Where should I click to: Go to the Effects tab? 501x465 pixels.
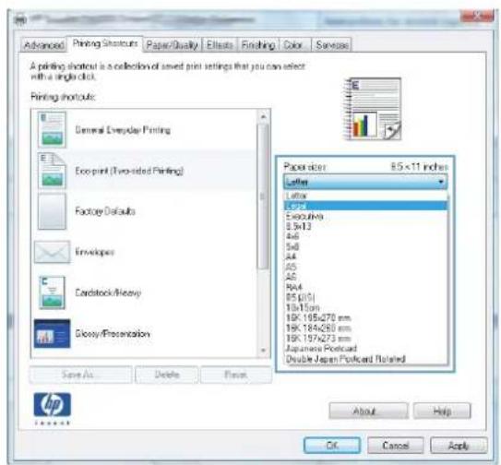click(220, 45)
